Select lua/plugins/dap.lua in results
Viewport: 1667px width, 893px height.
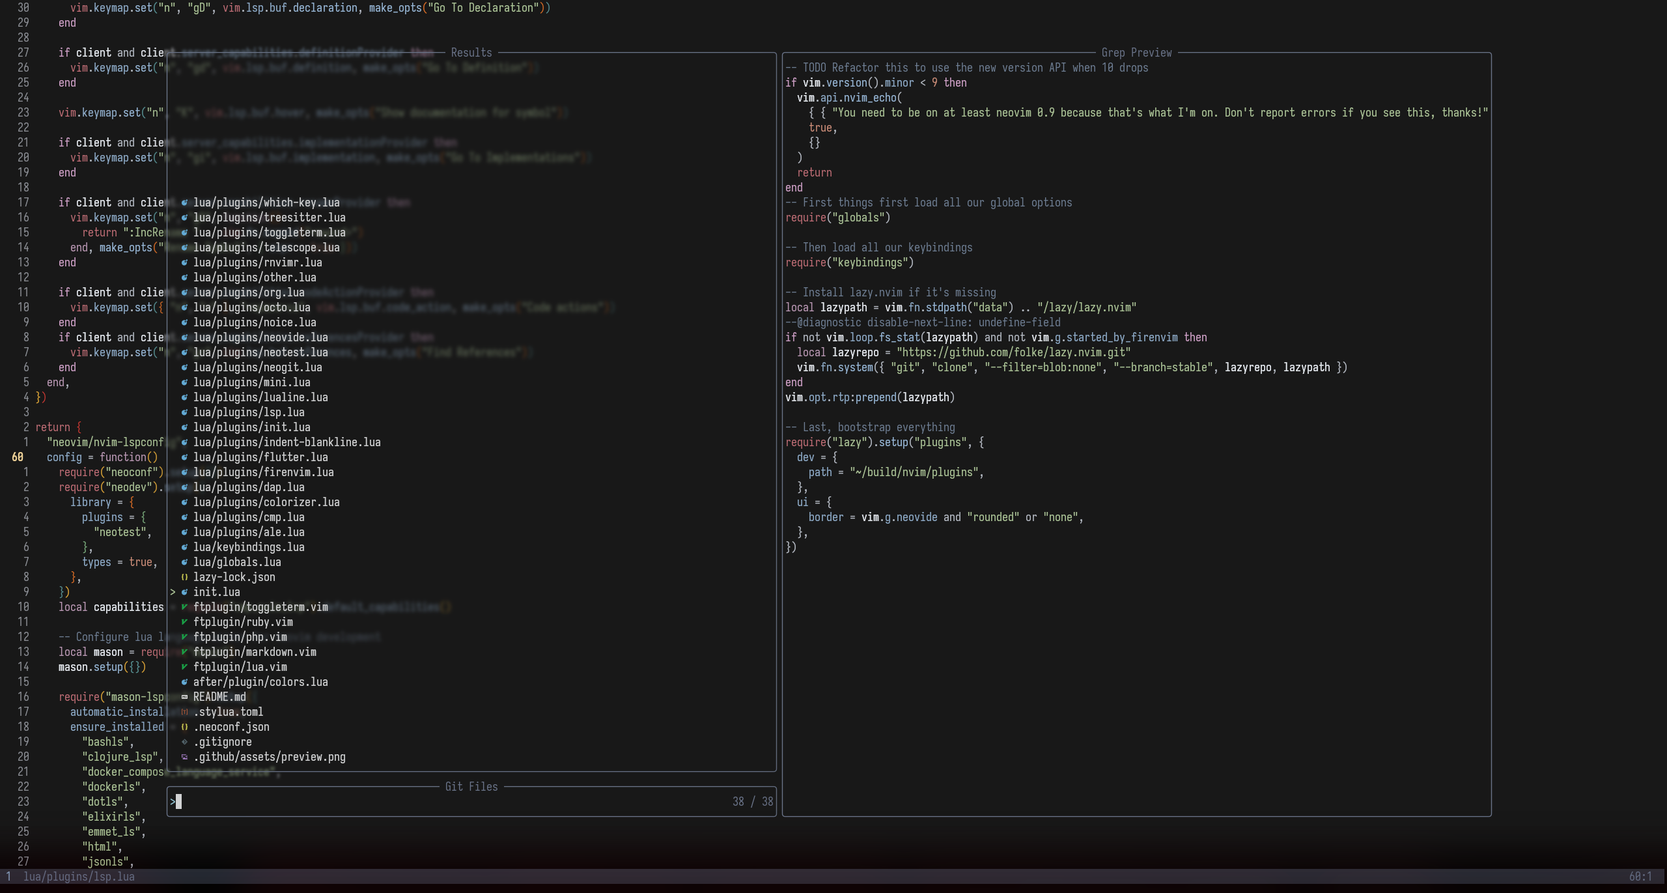point(249,487)
